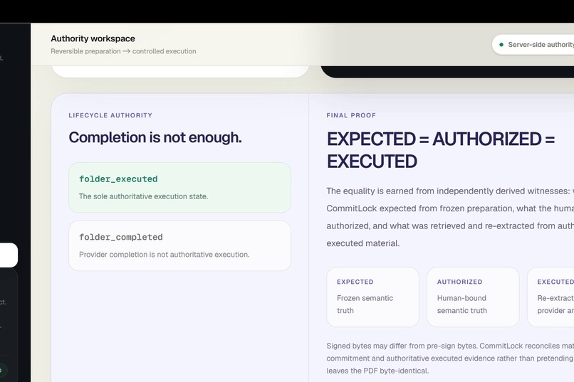The height and width of the screenshot is (382, 574).
Task: Open the EXPECTED frozen semantic truth card
Action: [372, 297]
